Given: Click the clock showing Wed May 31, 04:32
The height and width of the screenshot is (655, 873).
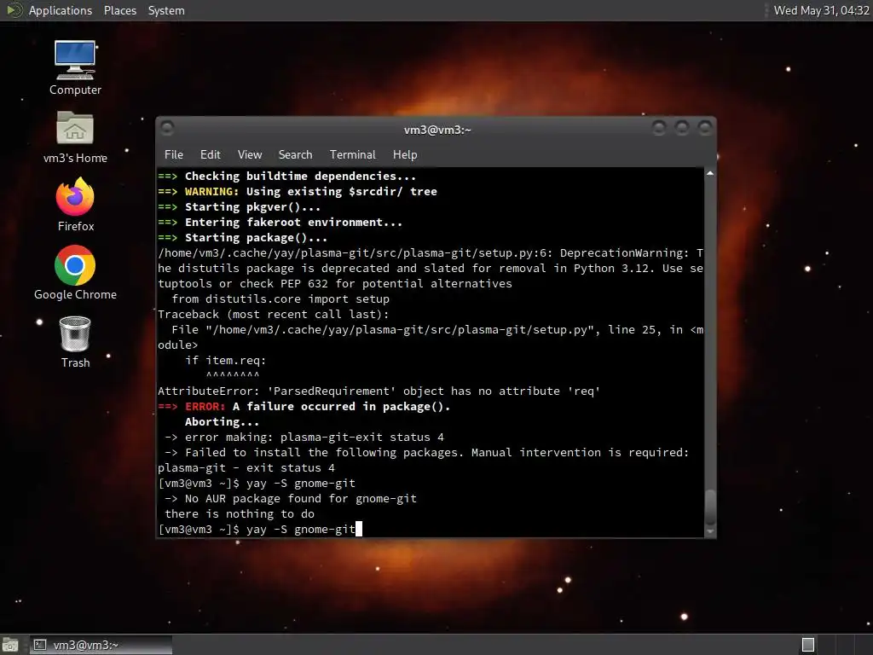Looking at the screenshot, I should (821, 10).
